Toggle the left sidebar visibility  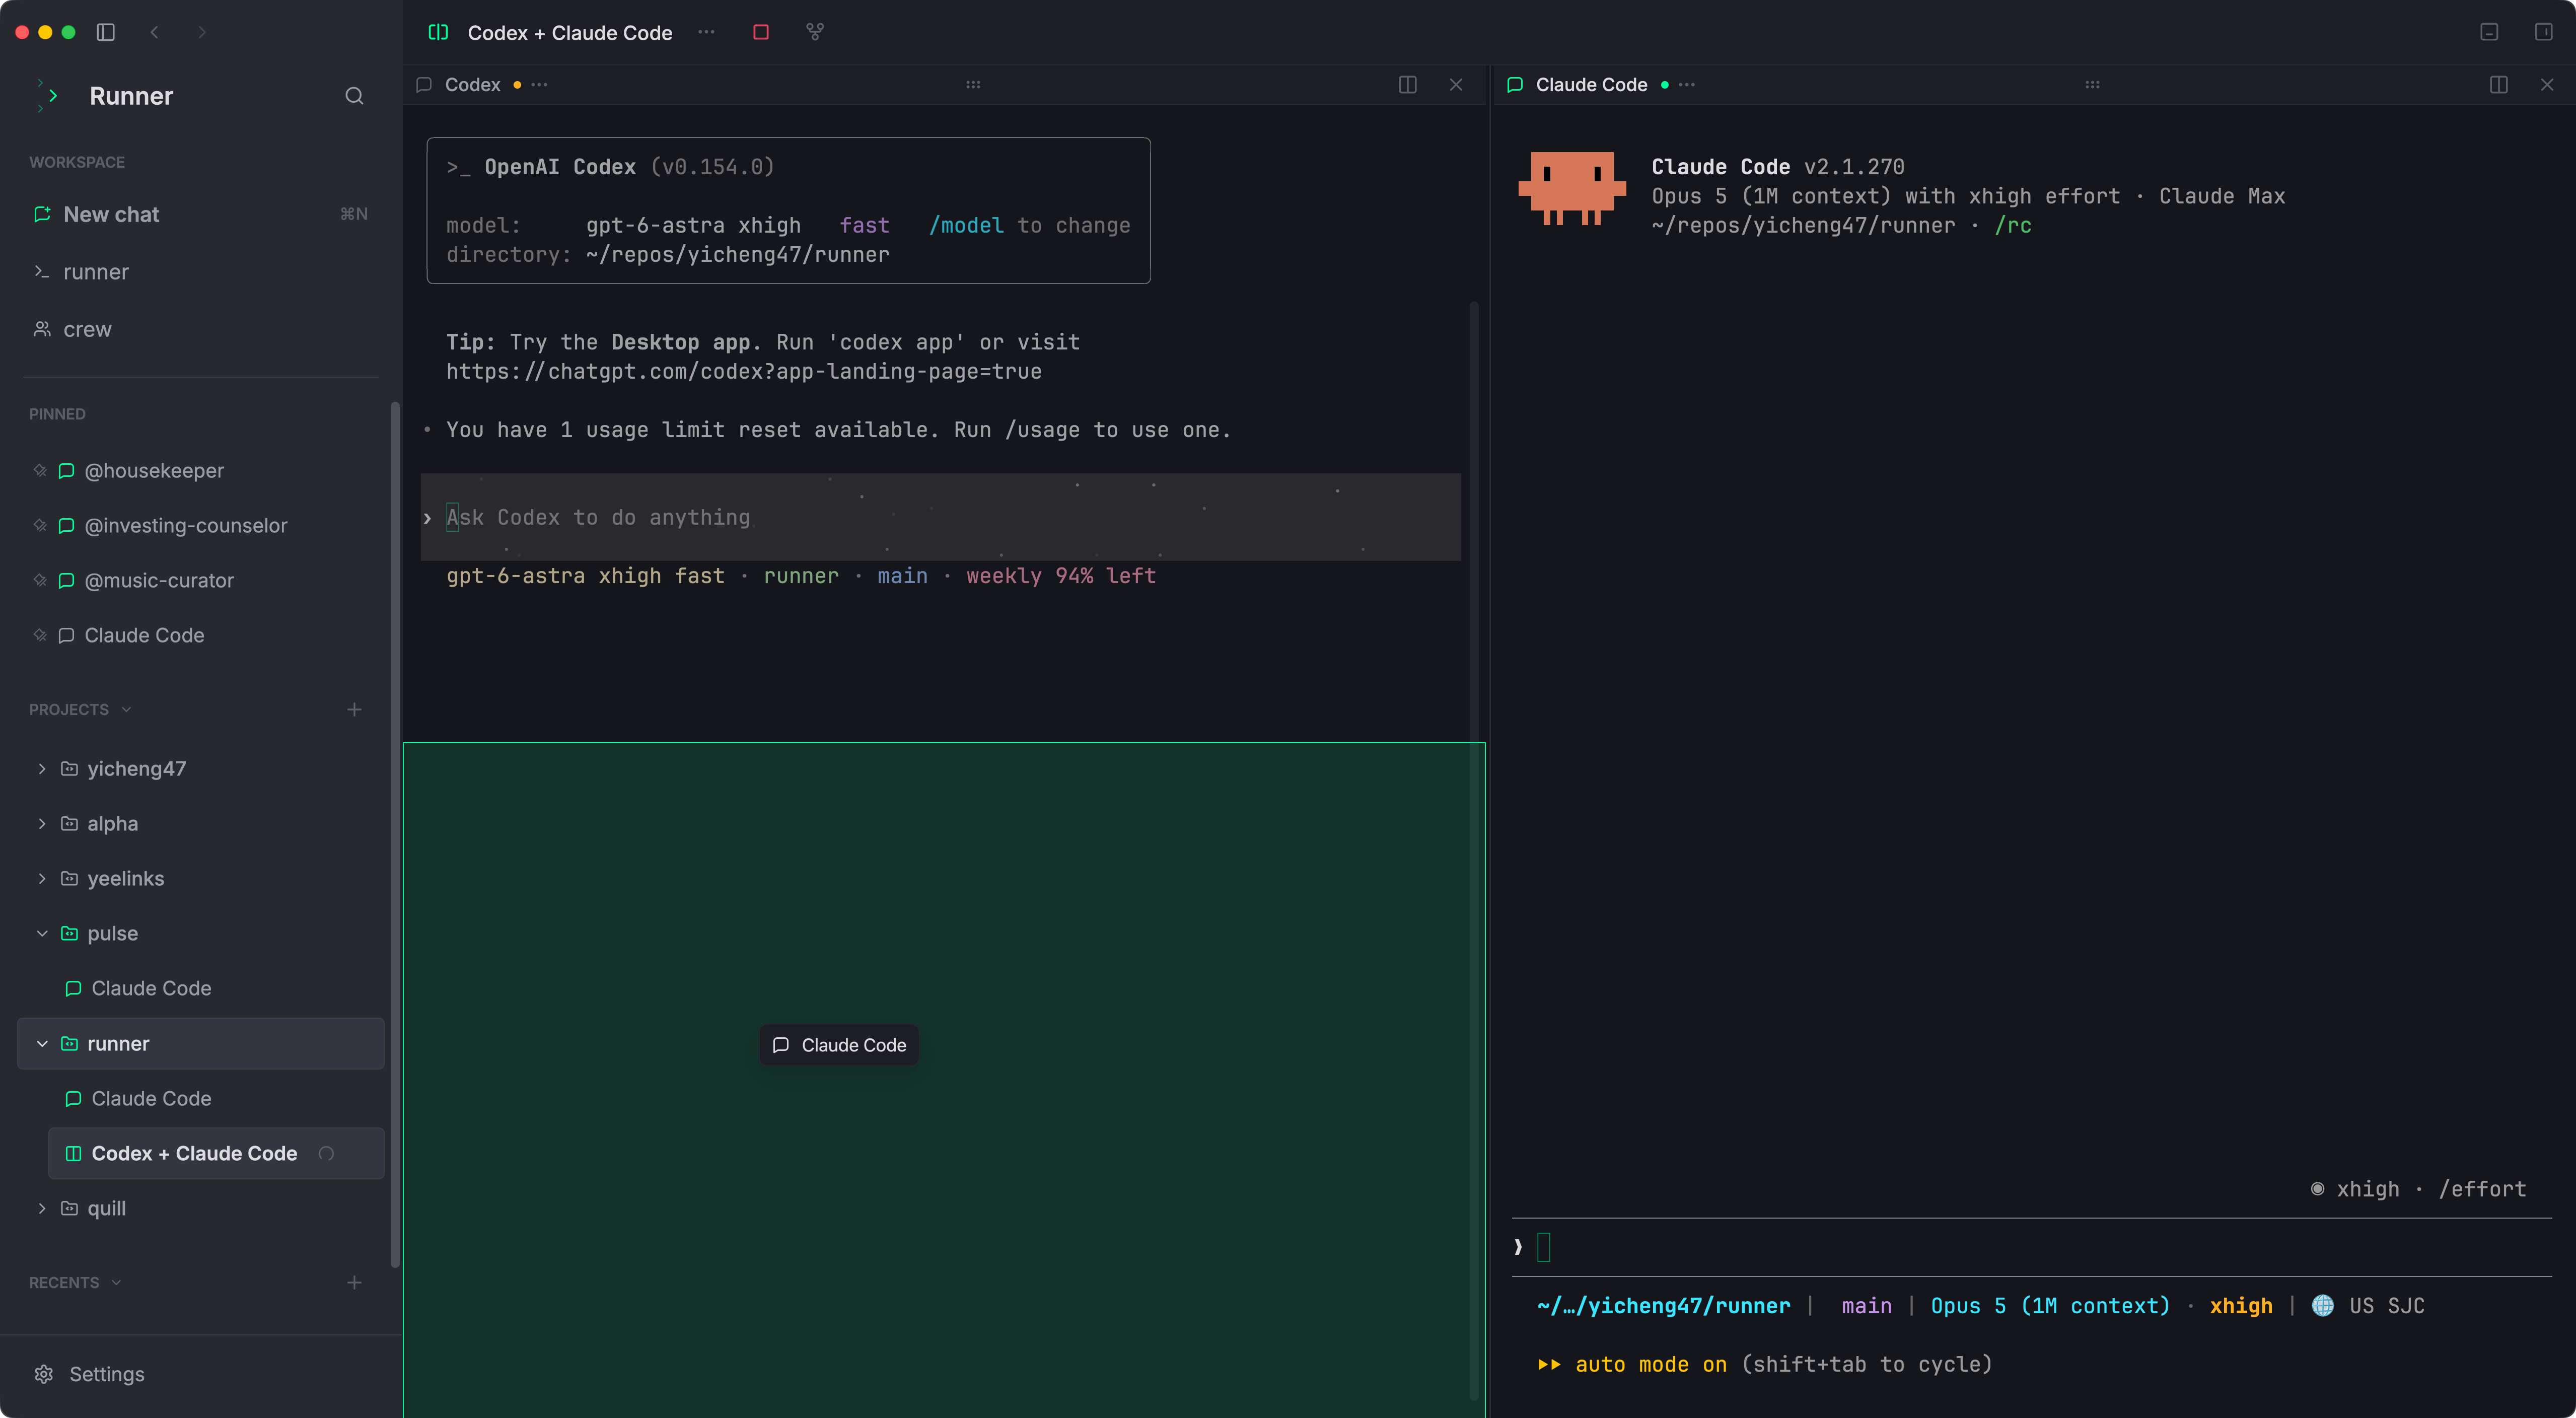coord(106,32)
